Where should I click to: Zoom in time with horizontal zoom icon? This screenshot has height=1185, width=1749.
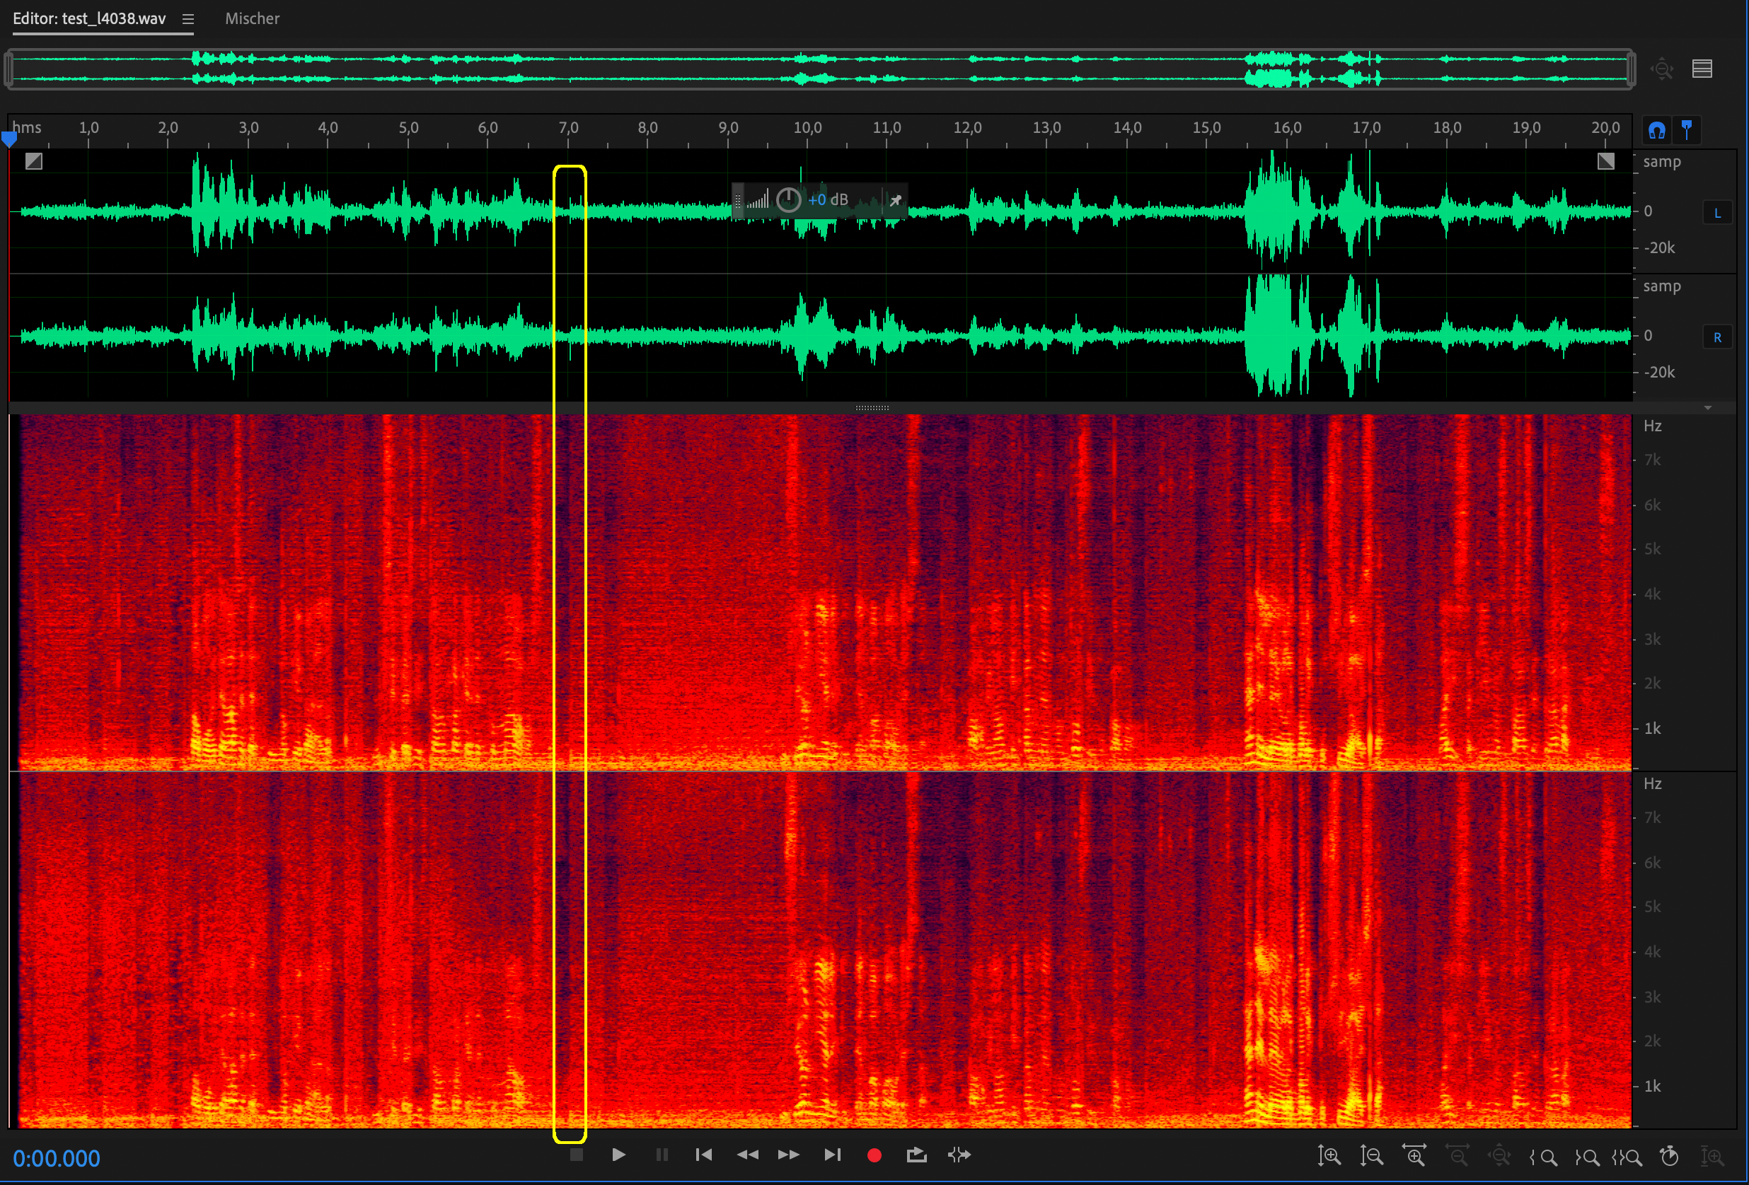[1414, 1155]
